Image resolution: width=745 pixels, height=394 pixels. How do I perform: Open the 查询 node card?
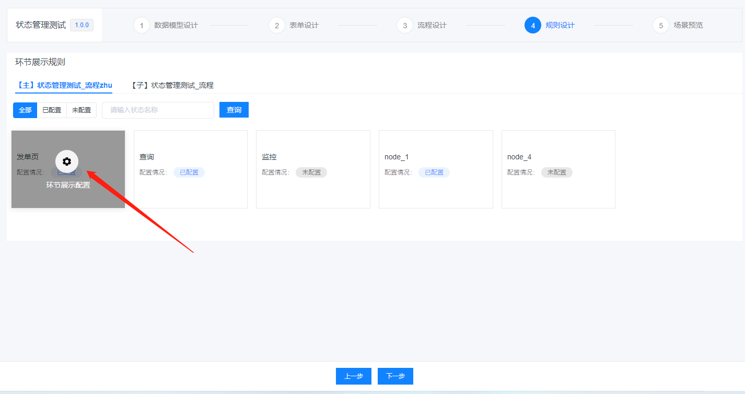pyautogui.click(x=191, y=169)
